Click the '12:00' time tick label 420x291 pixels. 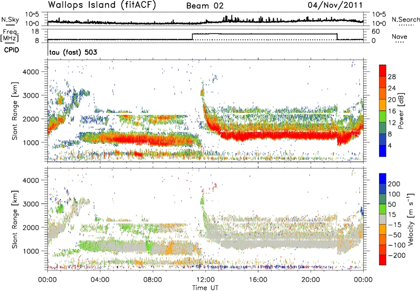pyautogui.click(x=205, y=280)
